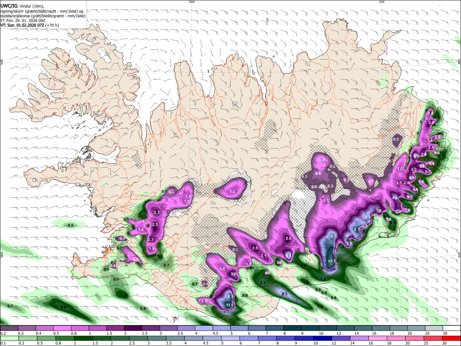Click the '0.2' label starting the upper legend
Screen dimensions: 461x346
click(x=3, y=333)
